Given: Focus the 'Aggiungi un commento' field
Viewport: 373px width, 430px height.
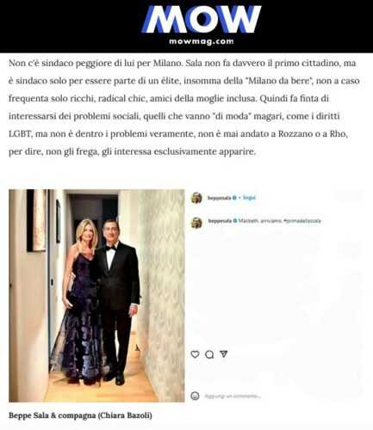Looking at the screenshot, I should point(233,396).
